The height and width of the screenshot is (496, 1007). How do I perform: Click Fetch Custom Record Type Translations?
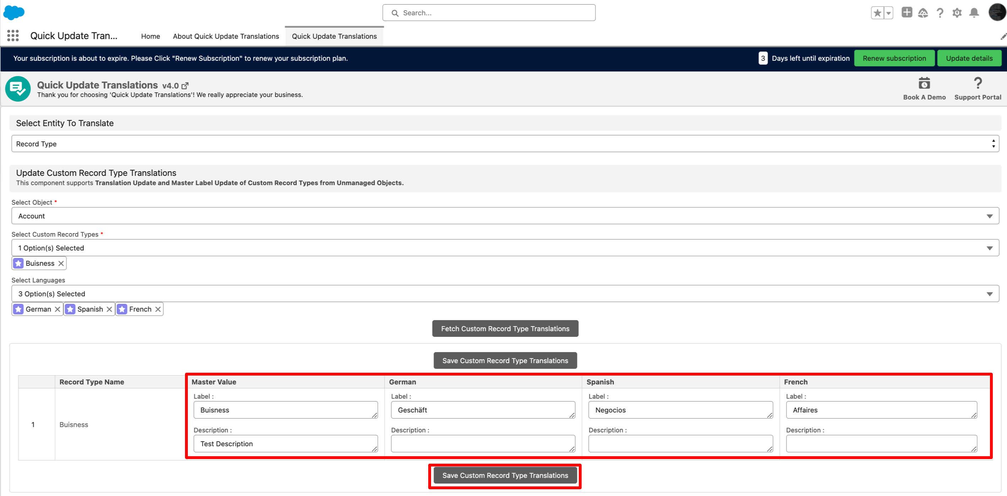[x=505, y=329]
